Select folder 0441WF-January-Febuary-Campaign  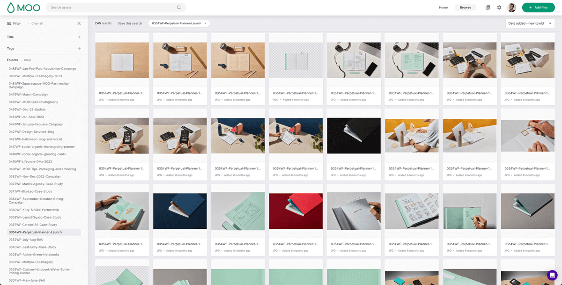point(36,124)
